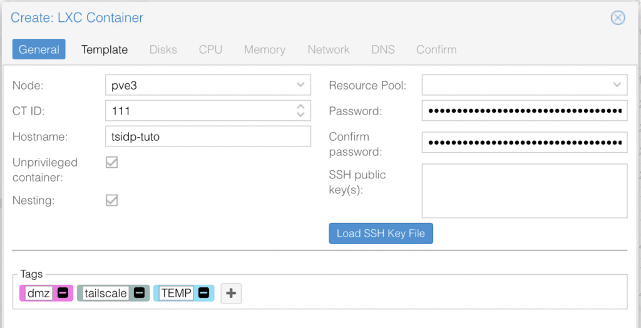
Task: Remove the TEMP tag with minus icon
Action: [x=203, y=293]
